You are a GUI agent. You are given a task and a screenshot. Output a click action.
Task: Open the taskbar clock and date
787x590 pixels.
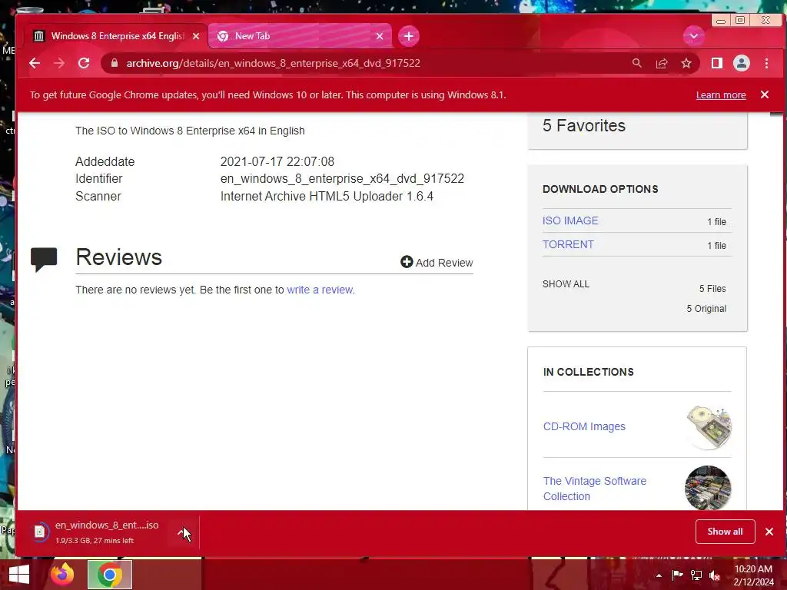pos(753,575)
